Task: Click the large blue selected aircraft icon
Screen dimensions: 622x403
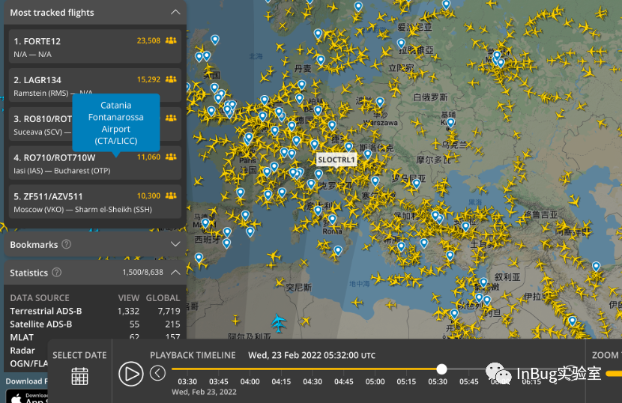Action: (279, 322)
